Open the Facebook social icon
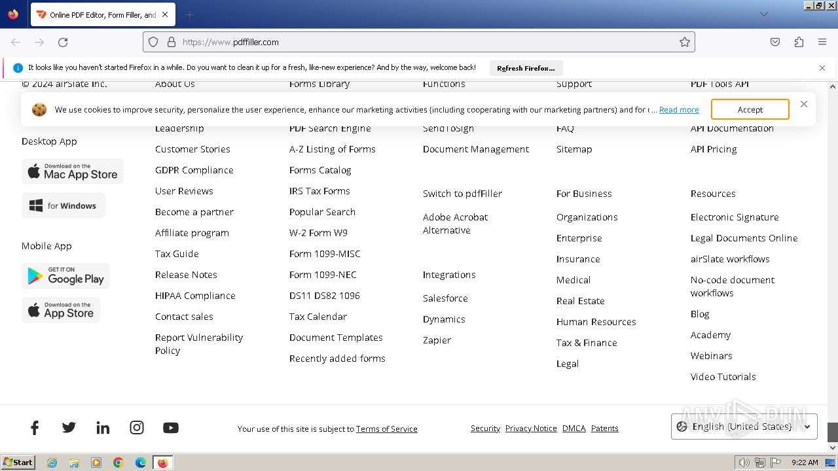Image resolution: width=838 pixels, height=471 pixels. coord(35,428)
